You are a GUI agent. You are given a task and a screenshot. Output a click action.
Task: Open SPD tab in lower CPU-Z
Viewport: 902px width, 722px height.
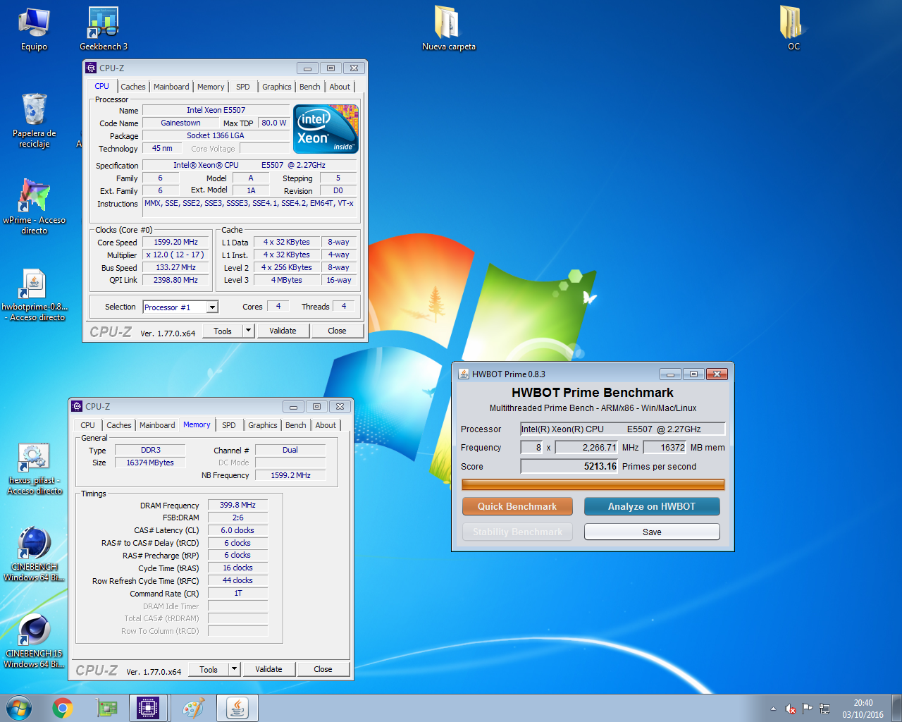[229, 425]
